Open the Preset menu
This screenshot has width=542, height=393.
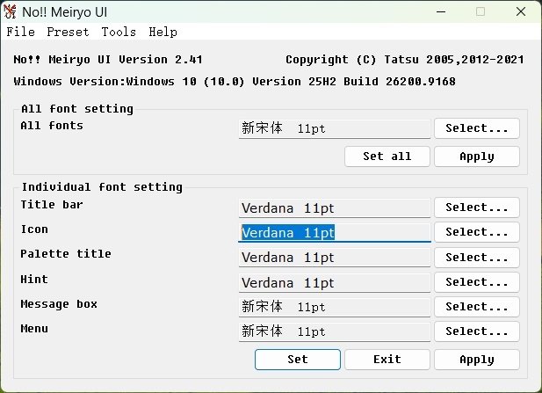pyautogui.click(x=68, y=32)
